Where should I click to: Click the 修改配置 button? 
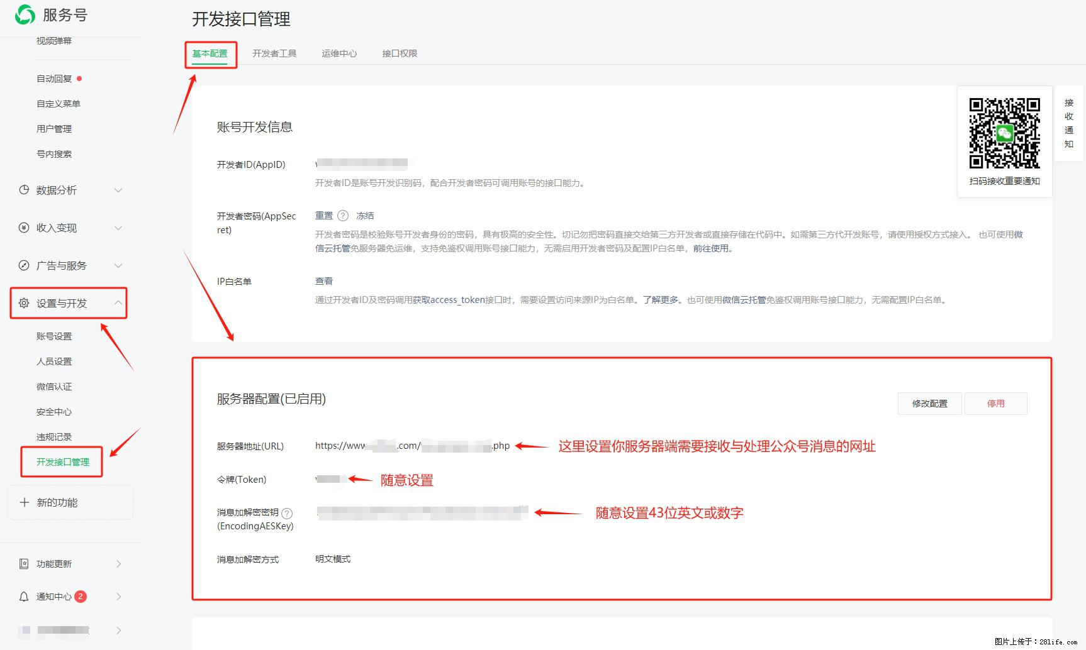pyautogui.click(x=929, y=403)
